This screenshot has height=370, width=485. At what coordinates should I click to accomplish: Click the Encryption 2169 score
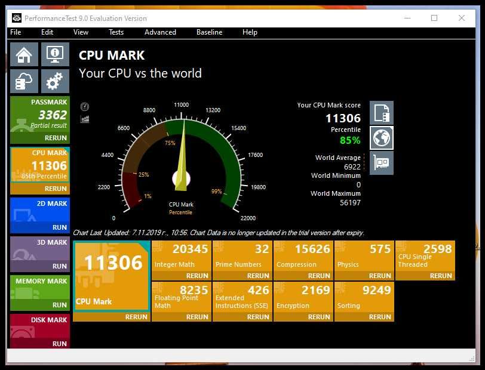(316, 290)
